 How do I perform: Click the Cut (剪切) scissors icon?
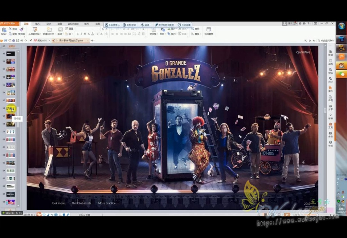click(x=10, y=29)
